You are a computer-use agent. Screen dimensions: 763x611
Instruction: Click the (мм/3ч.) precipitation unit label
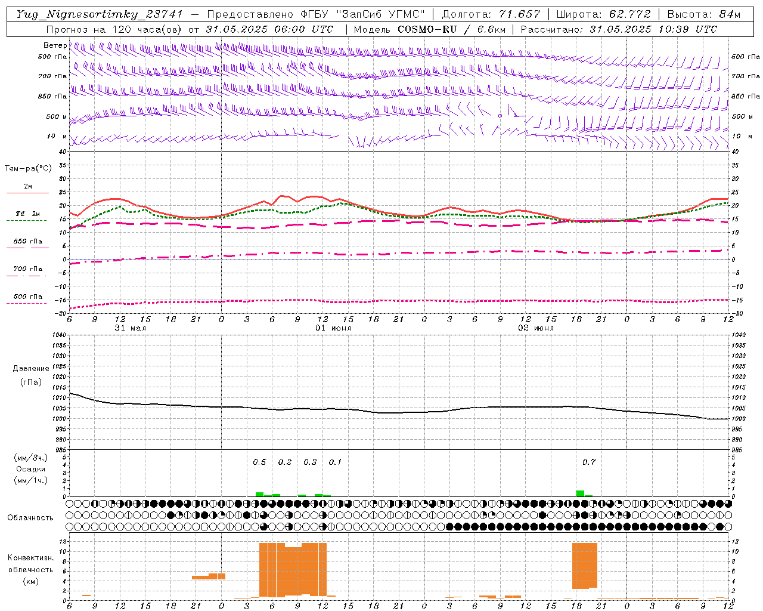(x=31, y=458)
